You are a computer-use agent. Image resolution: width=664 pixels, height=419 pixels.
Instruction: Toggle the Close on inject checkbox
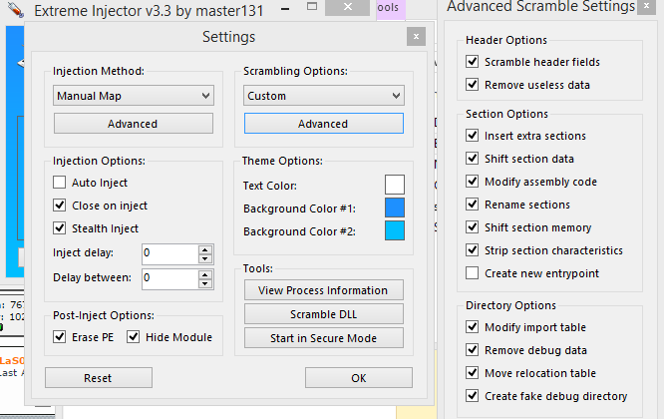tap(59, 206)
